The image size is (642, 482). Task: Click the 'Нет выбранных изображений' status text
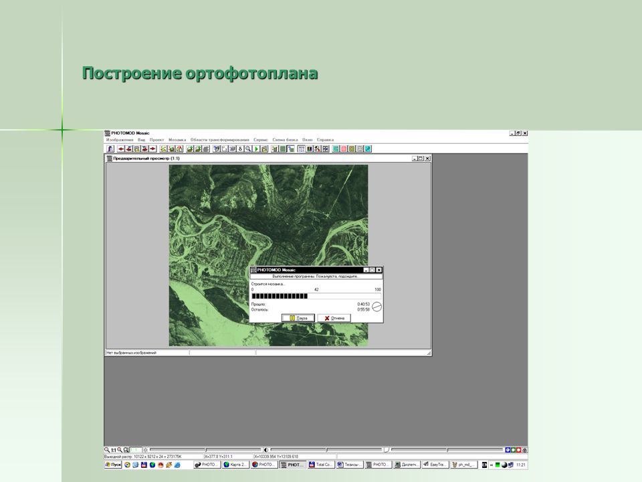click(x=132, y=353)
